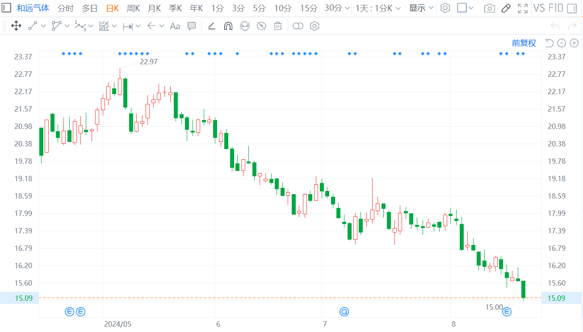Open drawing toolbar settings gear
Viewport: 583px width, 332px height.
(315, 26)
